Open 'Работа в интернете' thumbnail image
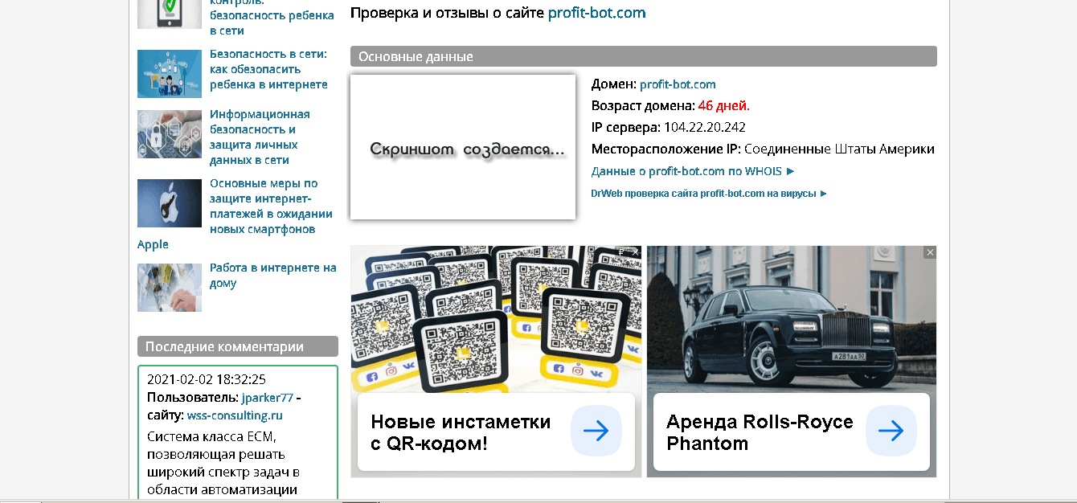 169,287
